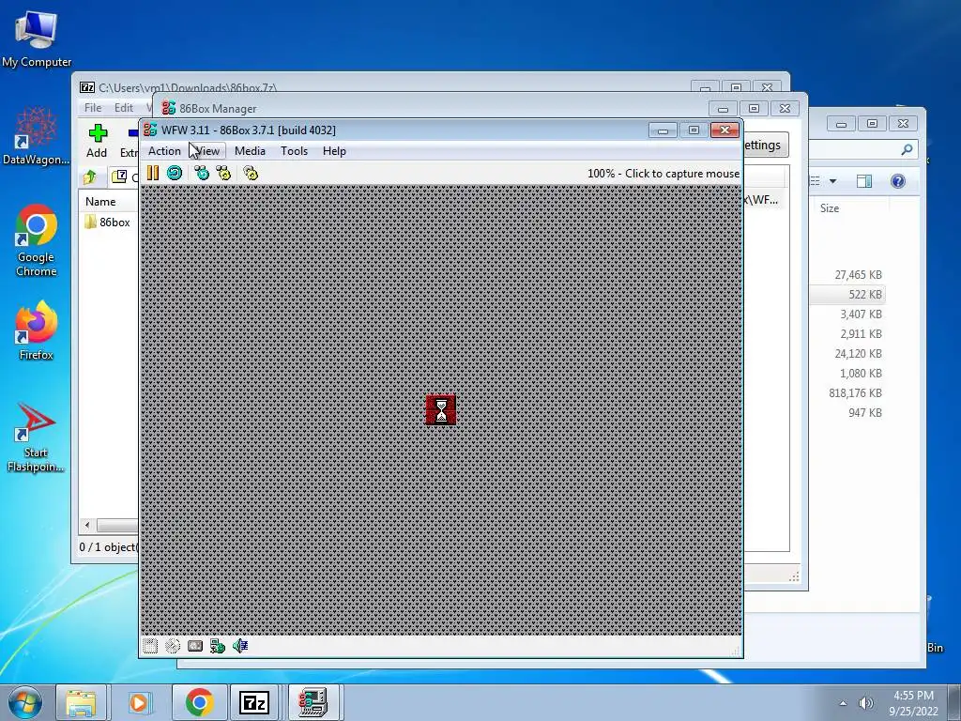This screenshot has height=721, width=961.
Task: Click the volume speaker icon in system tray
Action: (x=865, y=703)
